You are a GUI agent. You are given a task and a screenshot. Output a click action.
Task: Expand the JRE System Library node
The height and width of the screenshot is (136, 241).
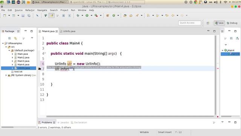[x=6, y=75]
